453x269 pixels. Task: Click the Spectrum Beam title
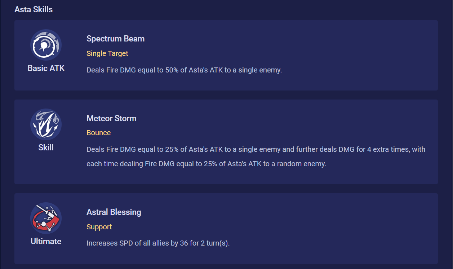(115, 39)
